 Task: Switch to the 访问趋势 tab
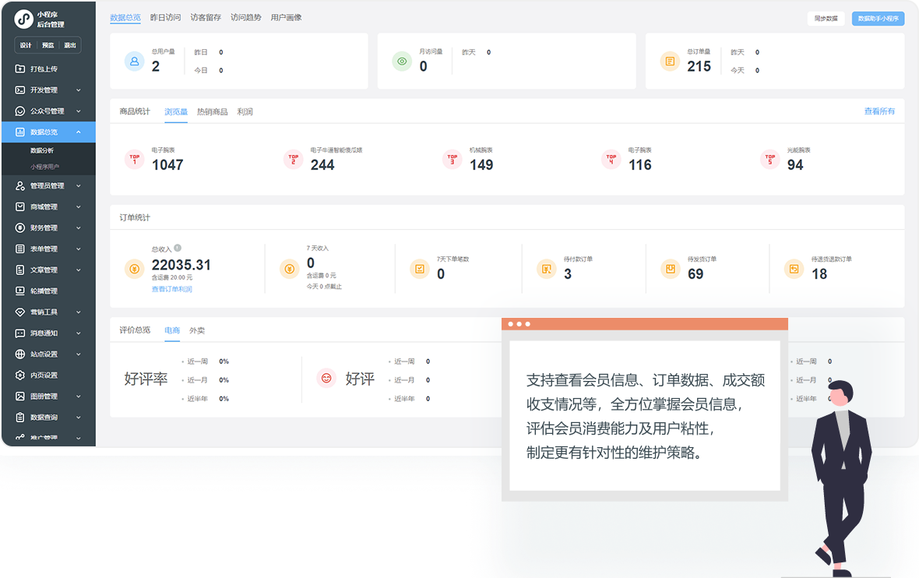tap(245, 17)
